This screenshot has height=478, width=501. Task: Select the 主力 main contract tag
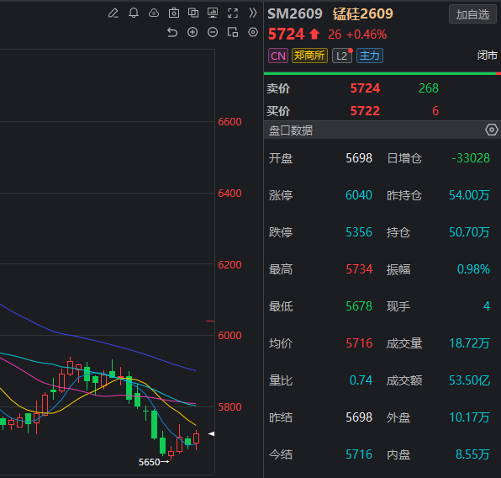[x=370, y=56]
